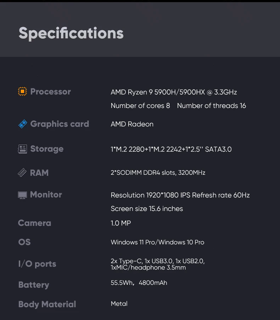Select the Processor label
The image size is (280, 320).
[50, 92]
